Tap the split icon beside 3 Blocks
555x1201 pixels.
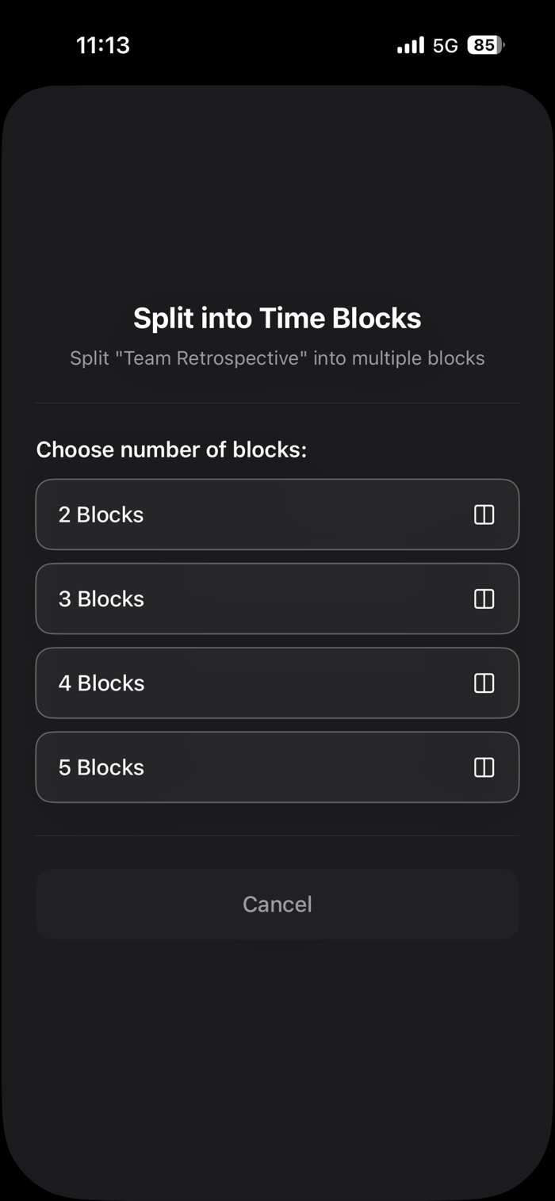484,599
